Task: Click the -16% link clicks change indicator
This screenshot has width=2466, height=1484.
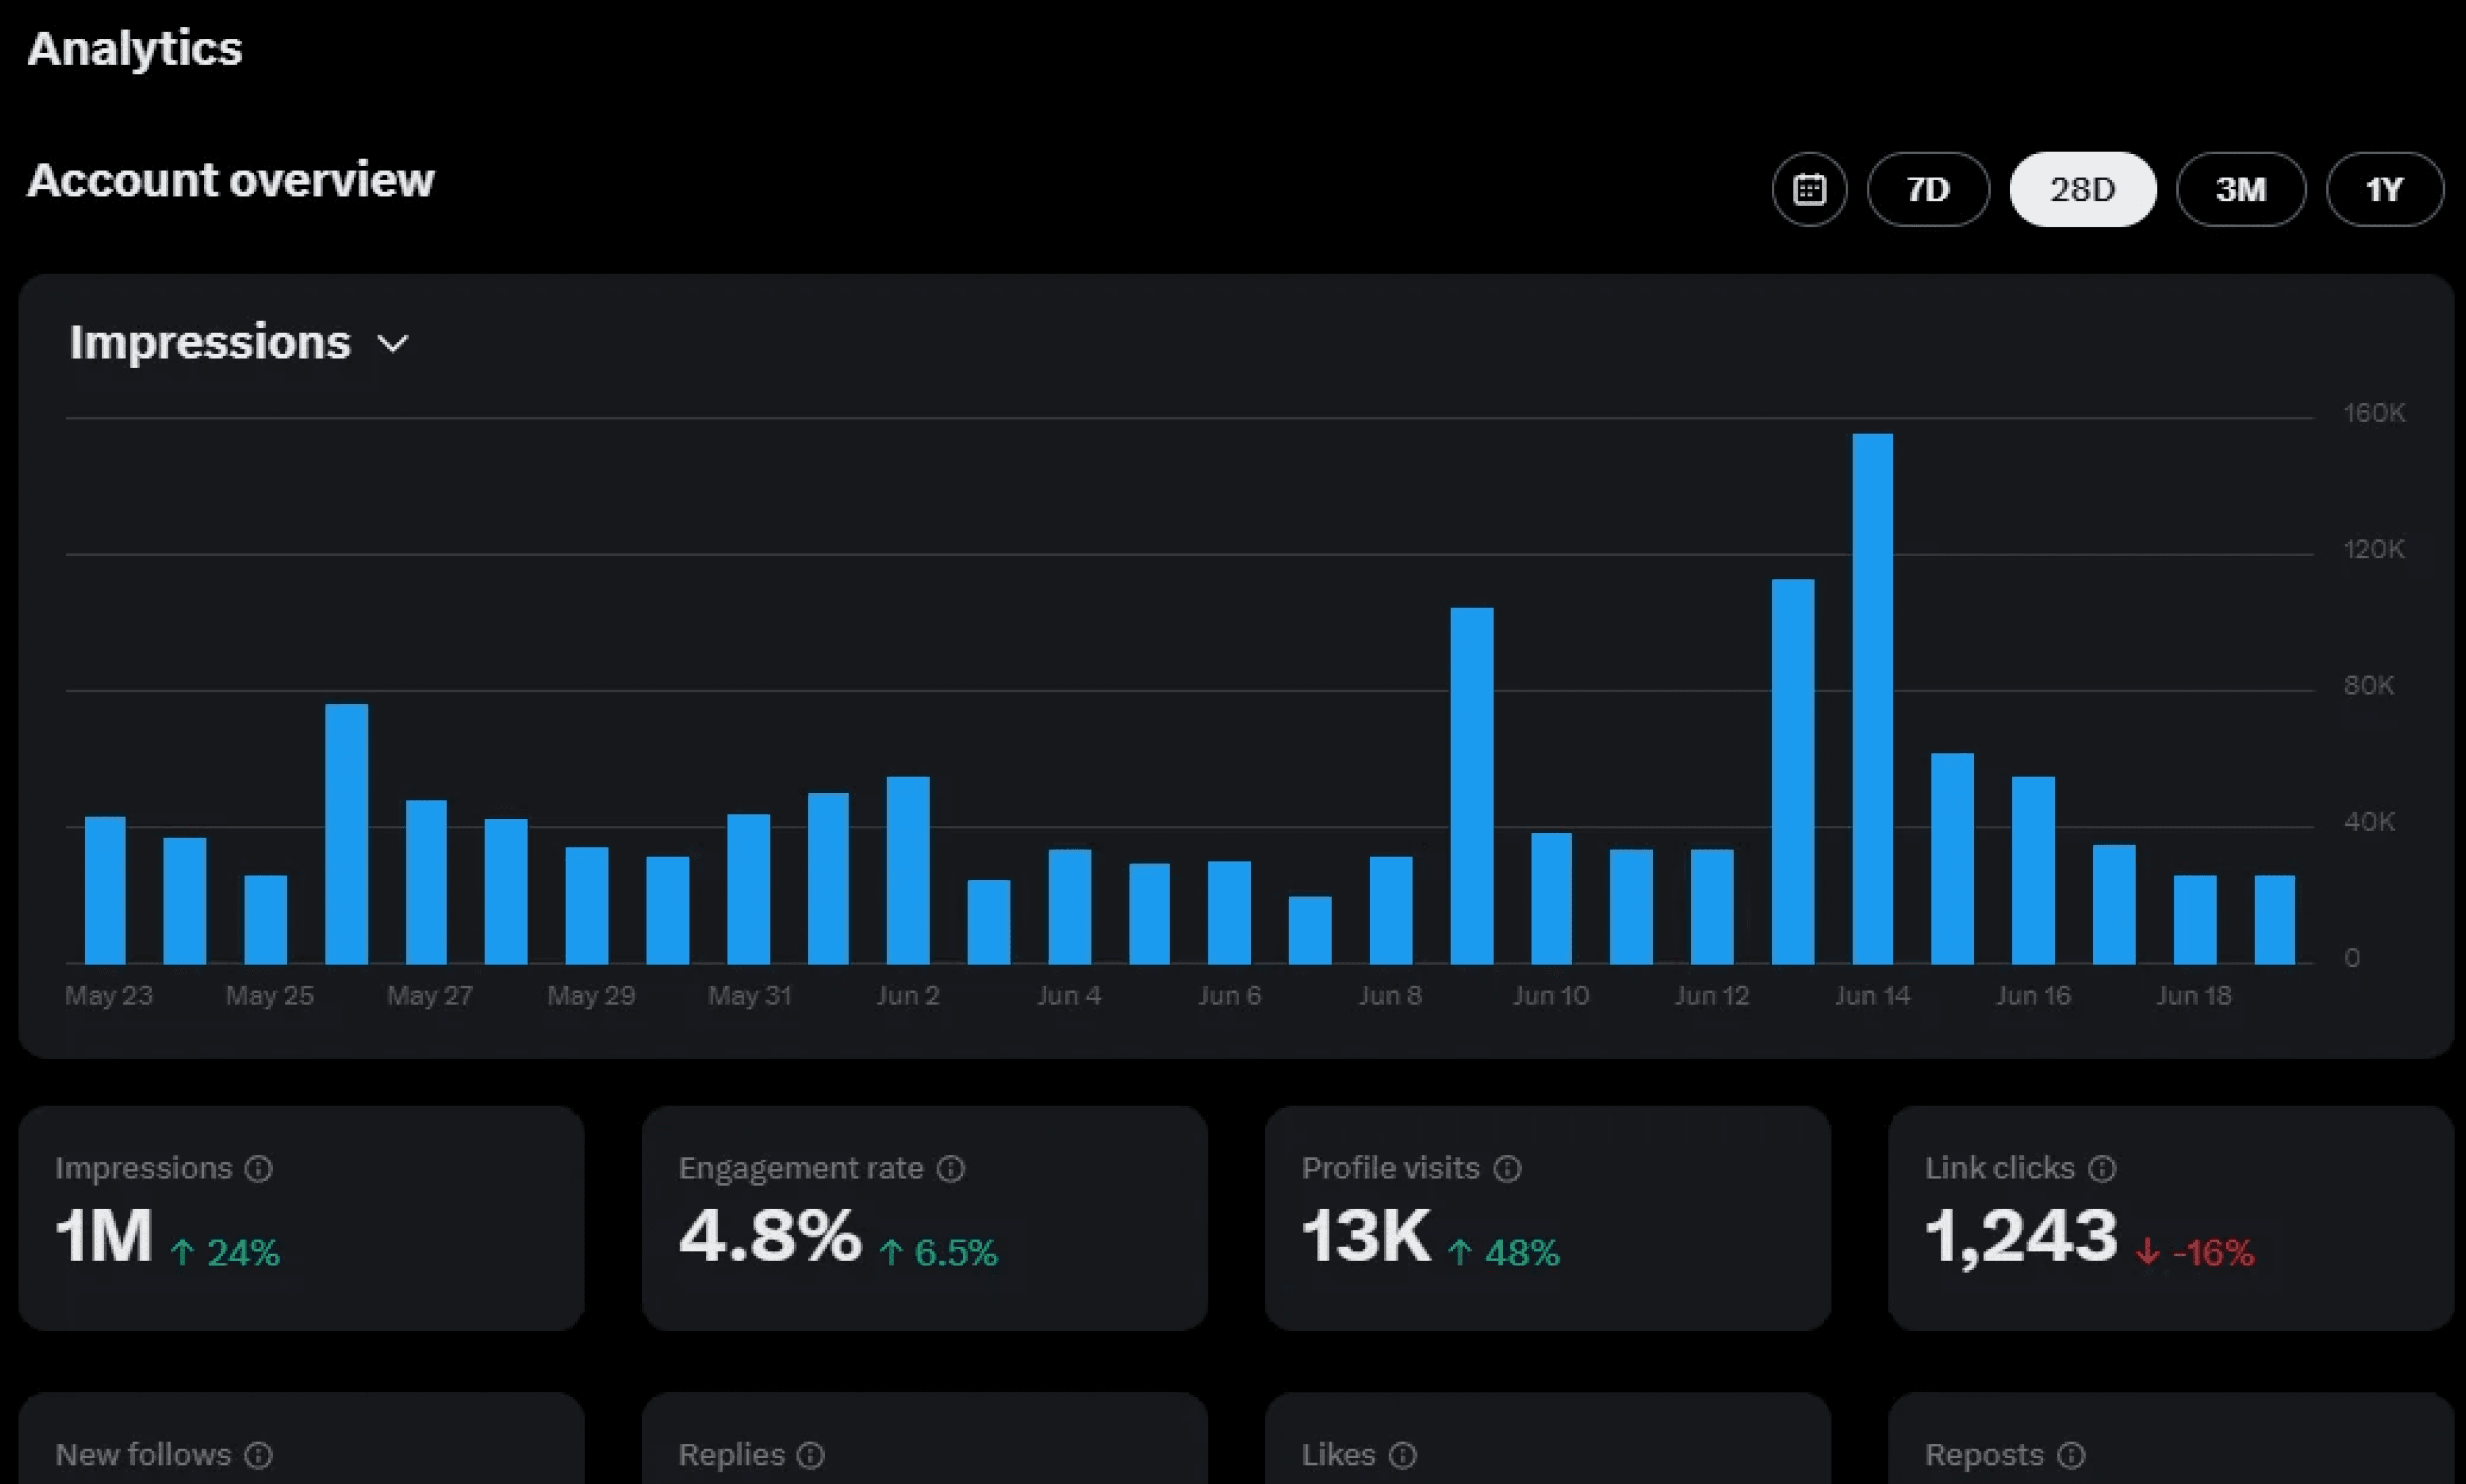Action: pos(2195,1252)
